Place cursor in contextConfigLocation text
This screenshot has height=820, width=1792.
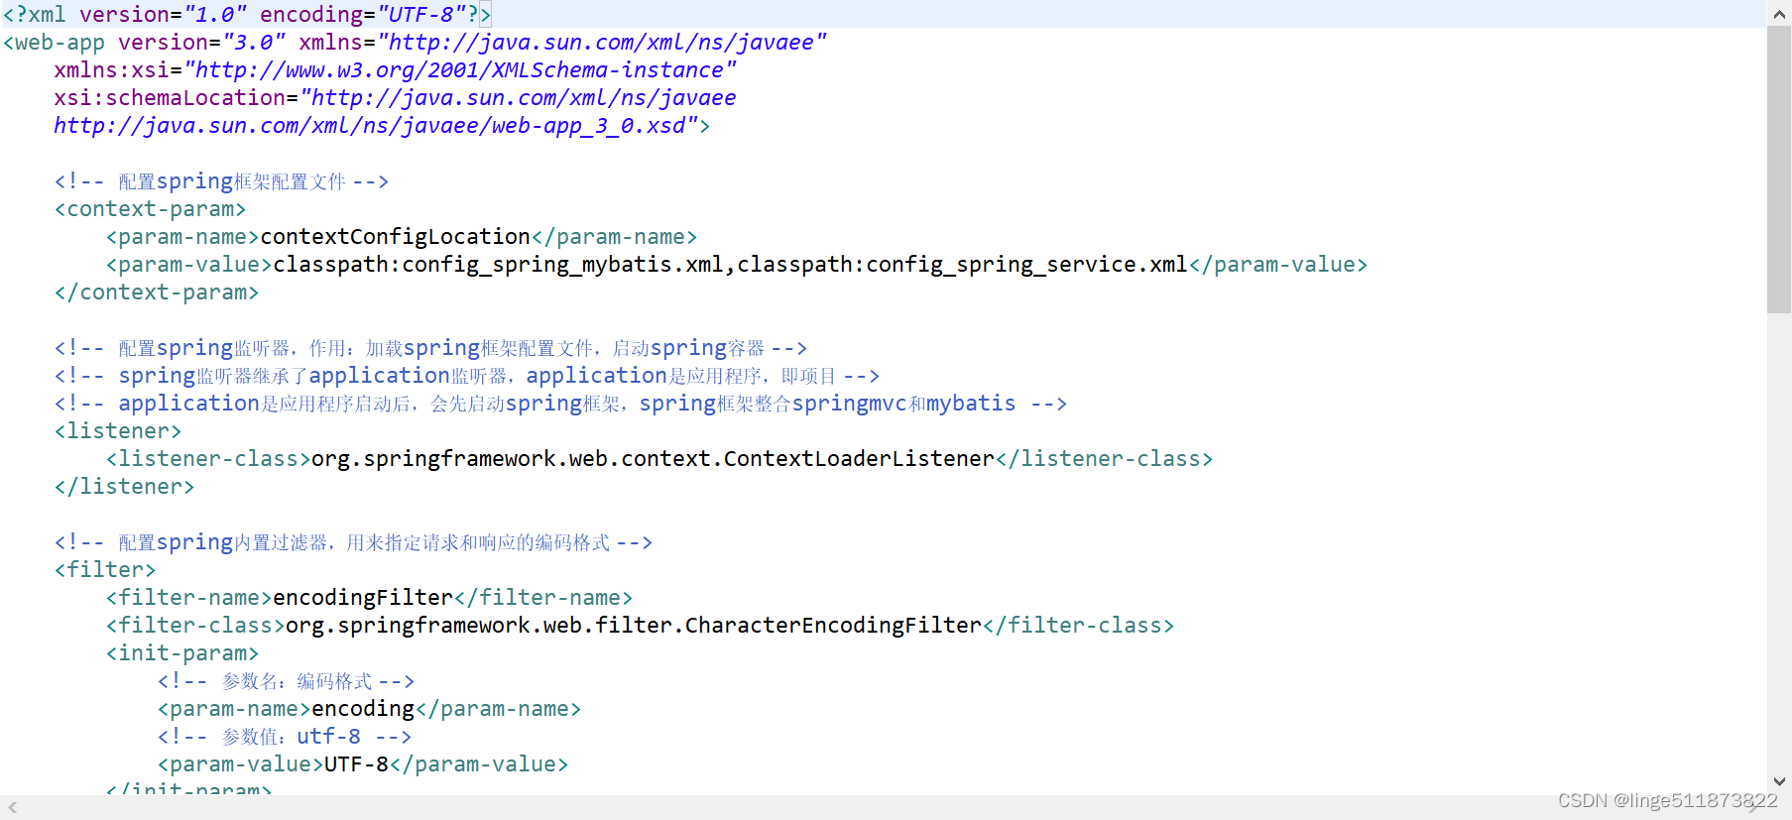coord(396,237)
